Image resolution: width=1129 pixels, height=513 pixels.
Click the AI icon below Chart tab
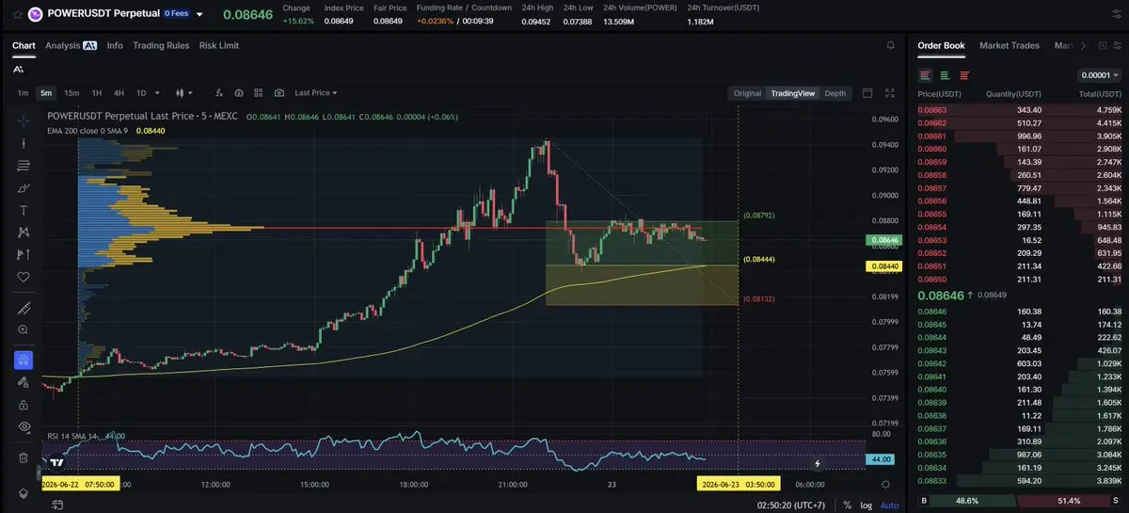pos(19,69)
